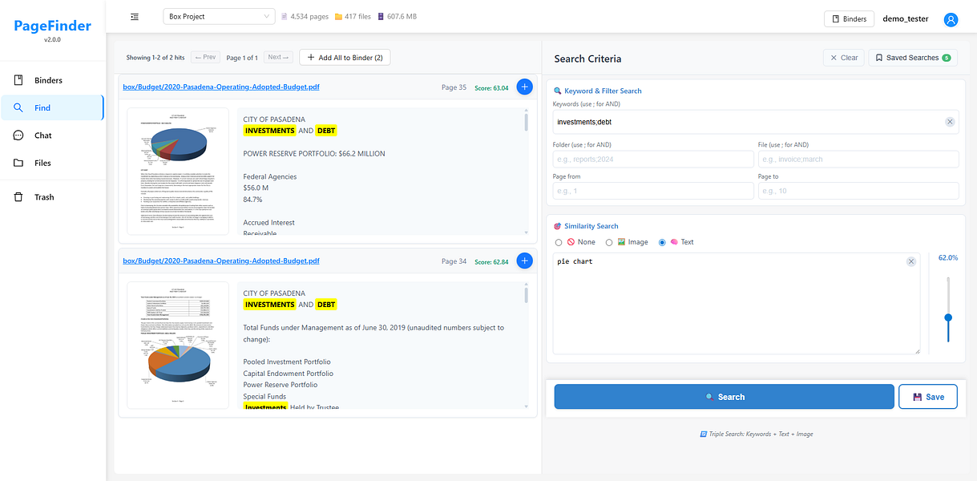Open the Box Project dropdown
This screenshot has width=977, height=481.
220,16
